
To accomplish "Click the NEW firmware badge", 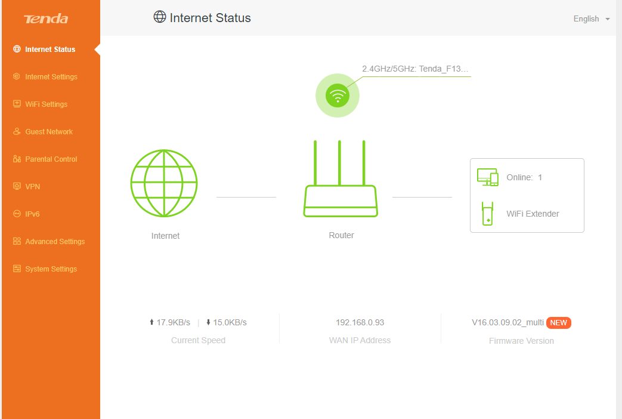I will point(559,323).
